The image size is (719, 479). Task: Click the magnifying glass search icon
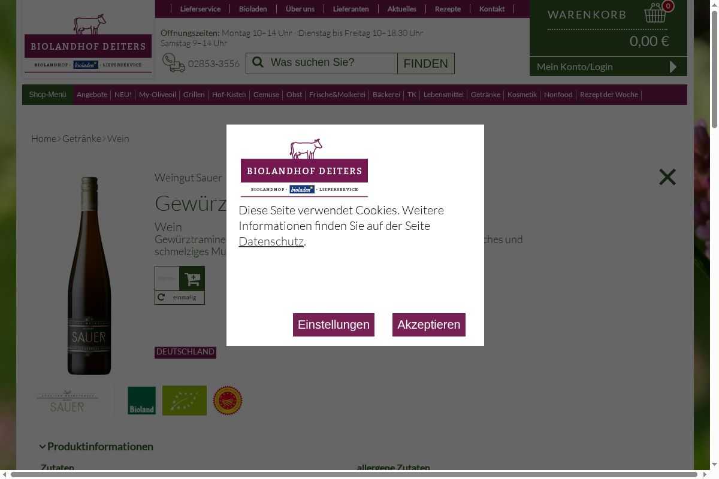(258, 63)
